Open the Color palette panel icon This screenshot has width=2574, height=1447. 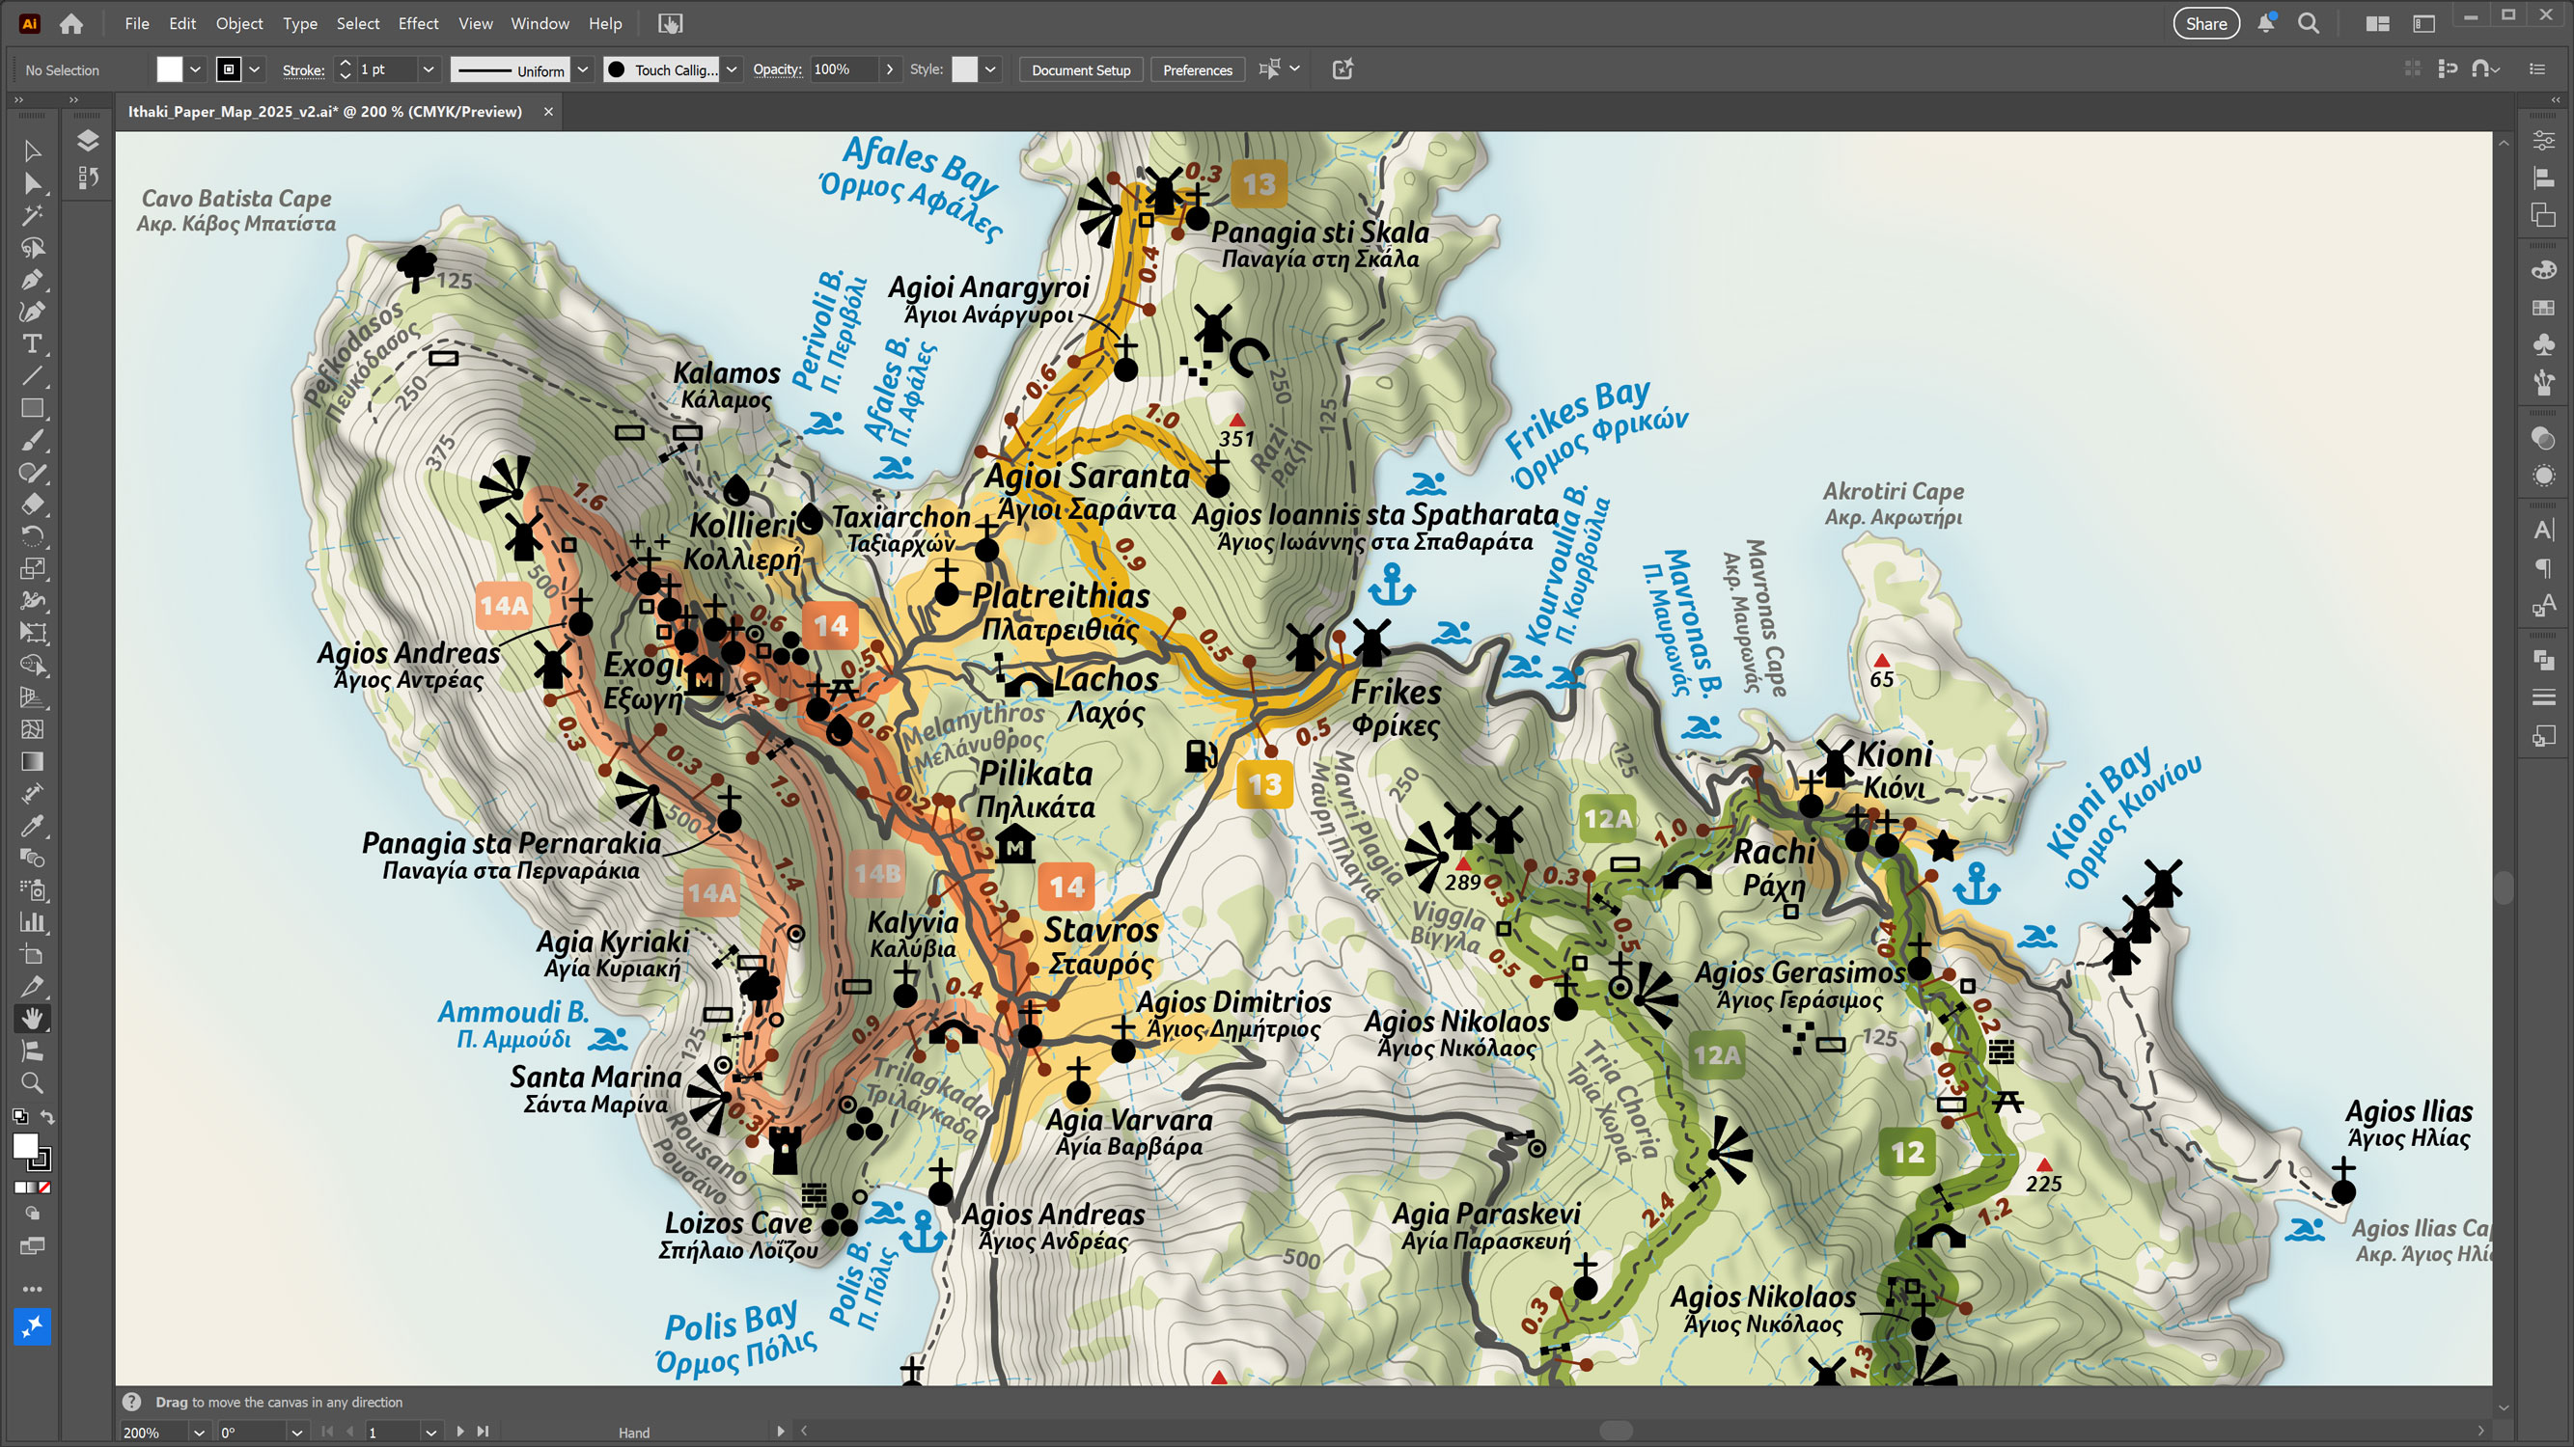coord(2543,271)
